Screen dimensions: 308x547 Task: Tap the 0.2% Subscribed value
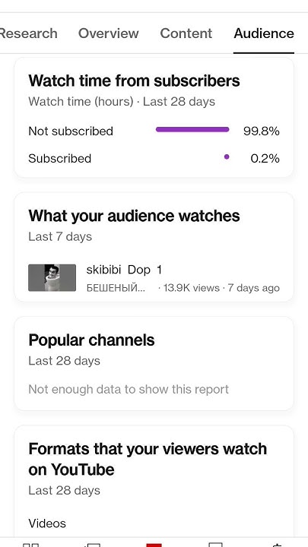click(x=265, y=158)
